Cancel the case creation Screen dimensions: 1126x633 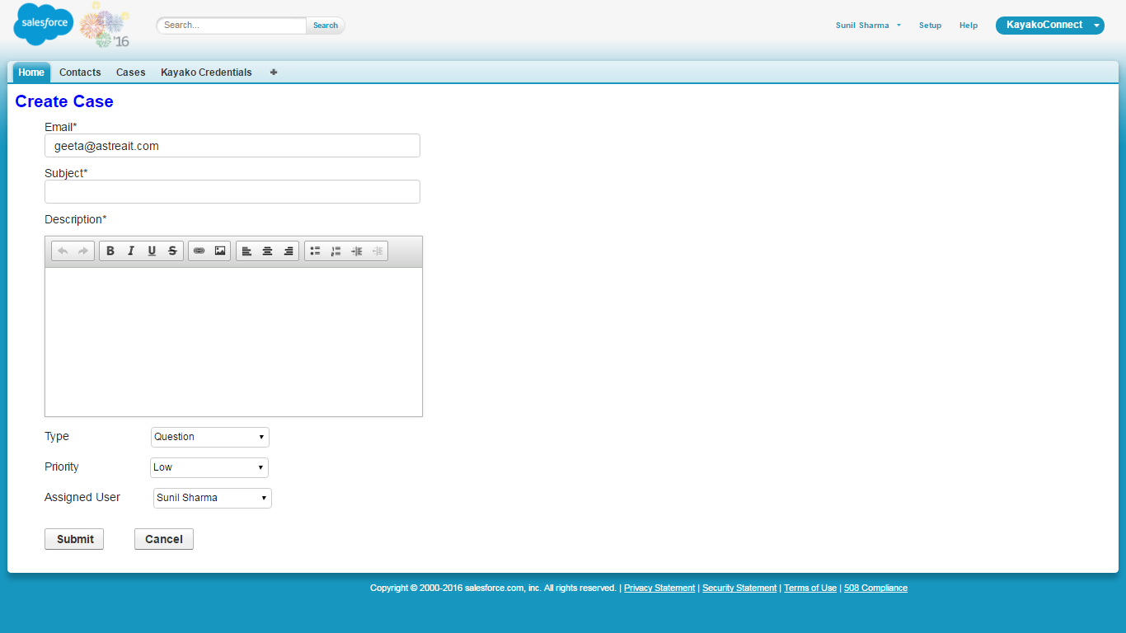coord(164,539)
